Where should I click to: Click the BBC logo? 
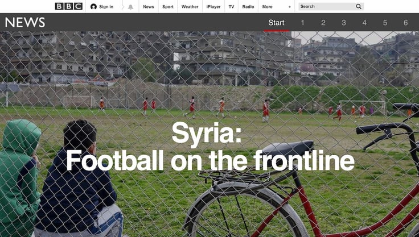tap(69, 6)
